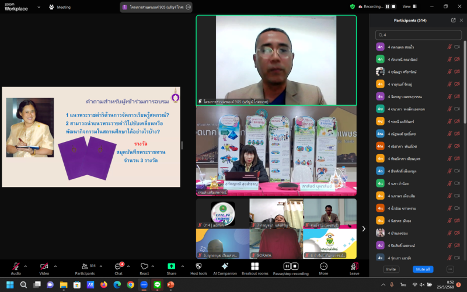The height and width of the screenshot is (292, 467).
Task: Click the participant search field
Action: 419,35
